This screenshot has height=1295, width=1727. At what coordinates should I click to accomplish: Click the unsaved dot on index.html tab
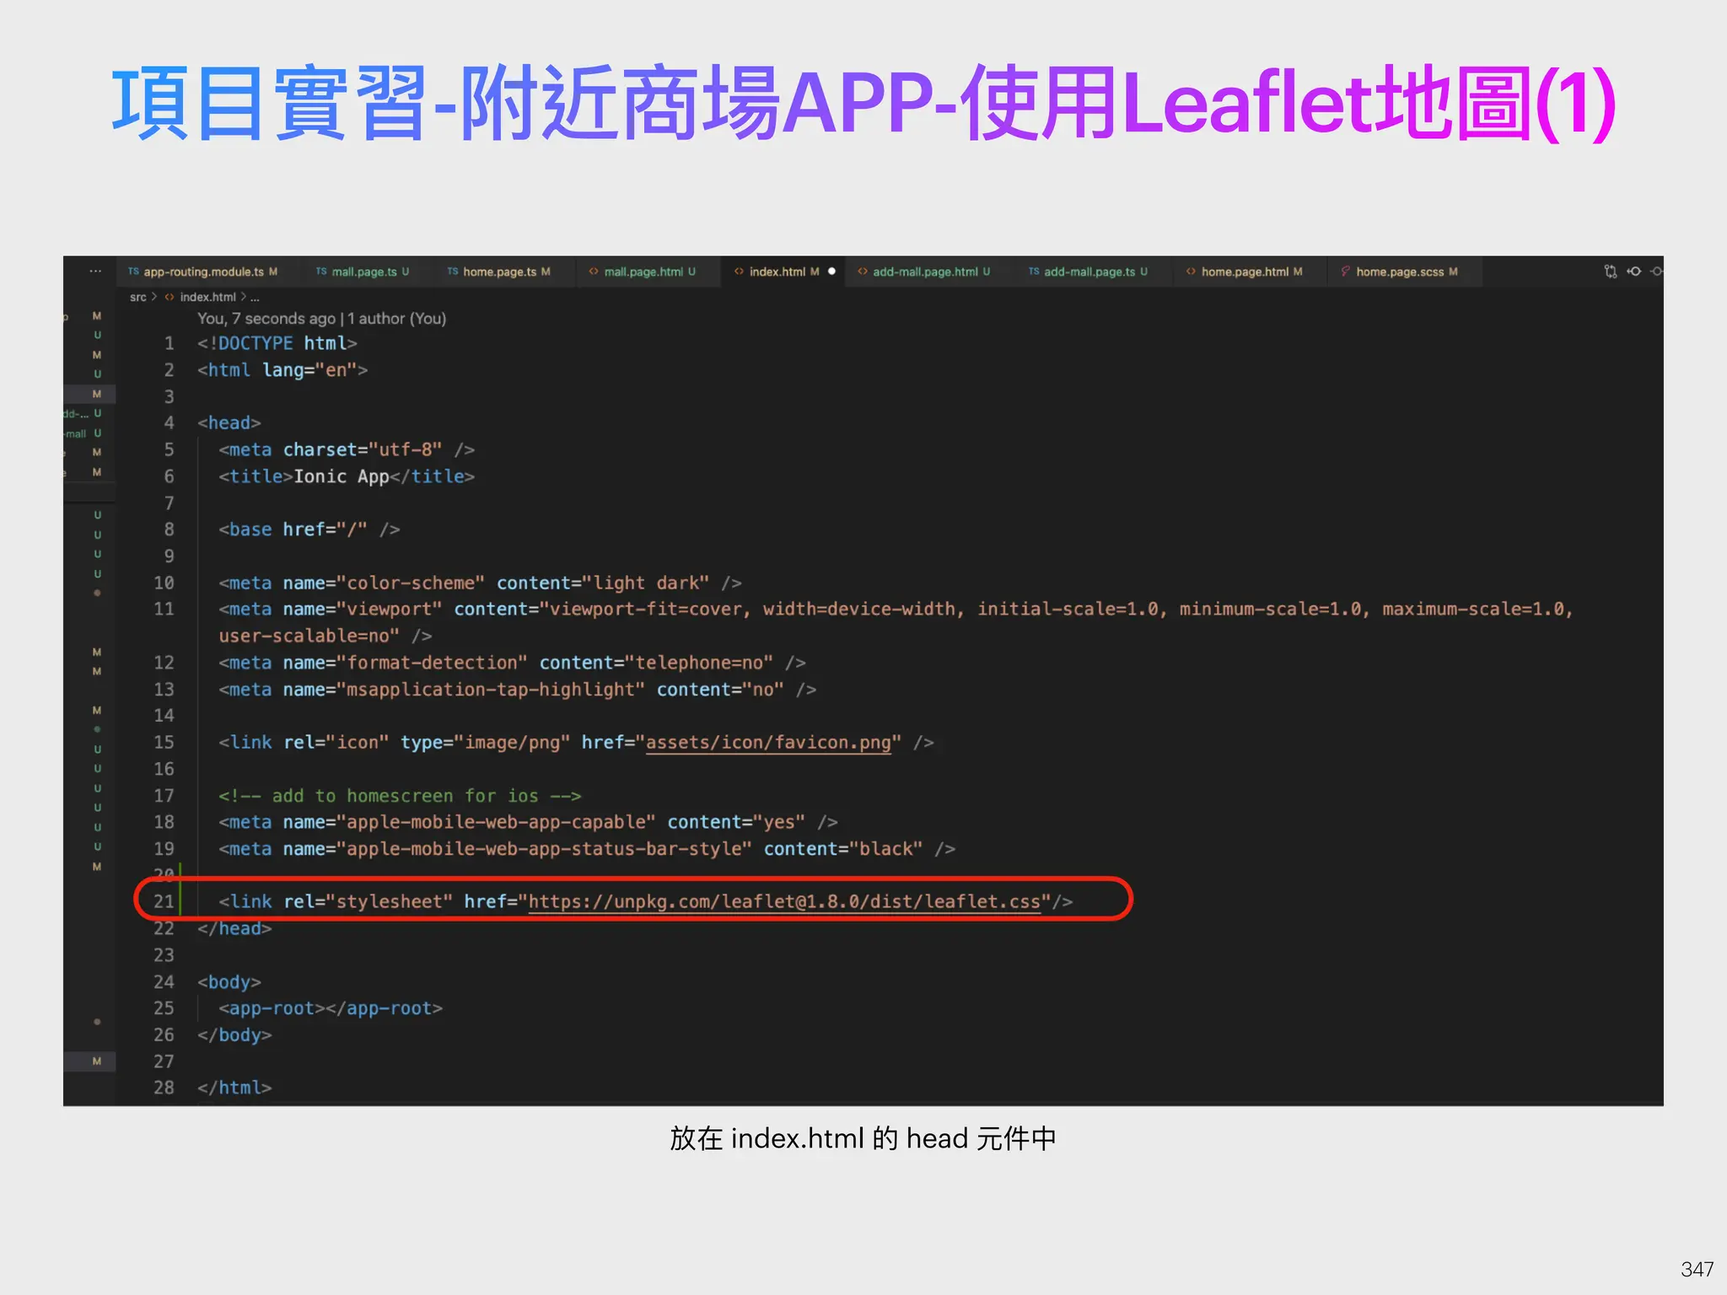(x=831, y=271)
